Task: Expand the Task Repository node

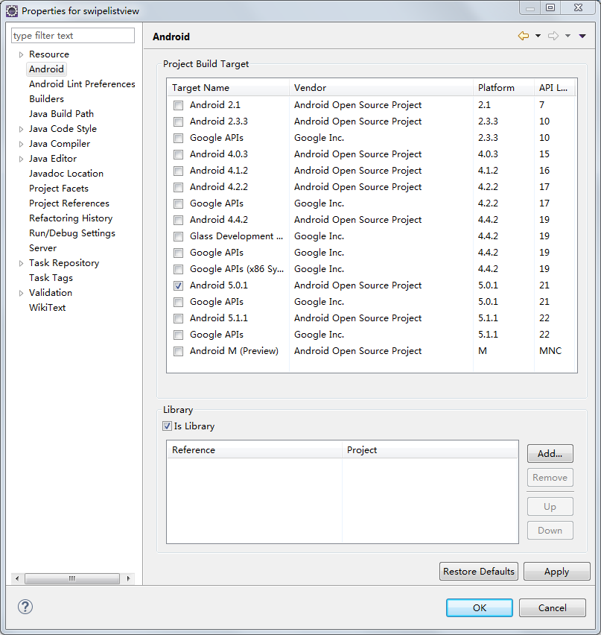Action: point(21,263)
